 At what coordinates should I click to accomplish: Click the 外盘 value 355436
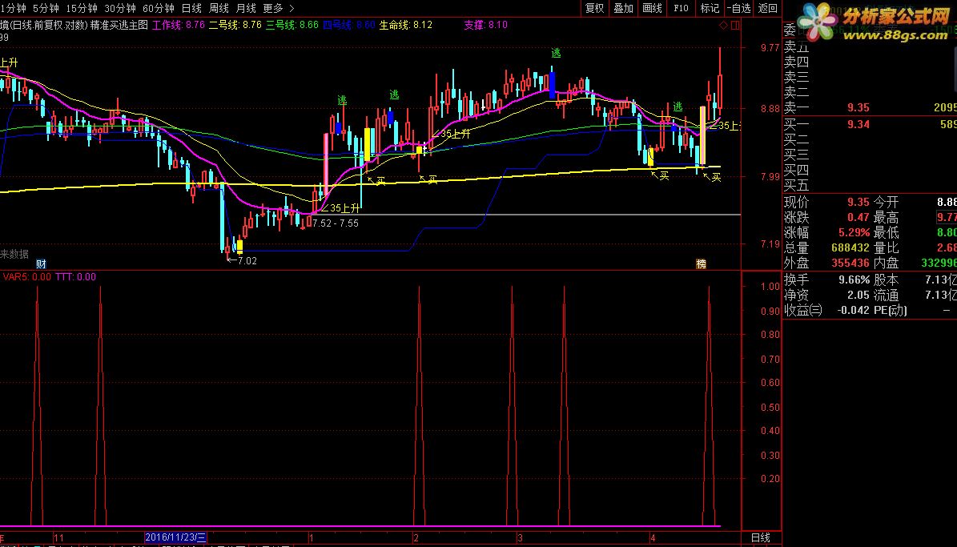click(x=850, y=263)
